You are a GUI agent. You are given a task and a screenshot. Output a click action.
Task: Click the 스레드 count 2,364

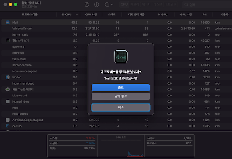[x=187, y=138]
